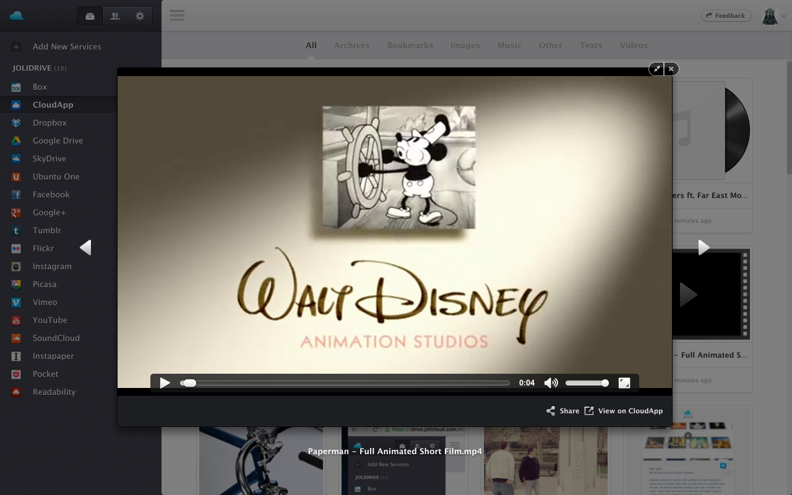Open the user account dropdown arrow
Image resolution: width=792 pixels, height=495 pixels.
[x=783, y=17]
